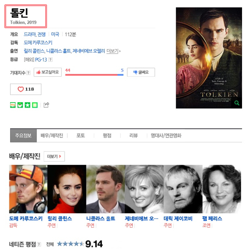The image size is (250, 249).
Task: Open the 릴리 콜린스 actor name link
Action: pos(60,218)
